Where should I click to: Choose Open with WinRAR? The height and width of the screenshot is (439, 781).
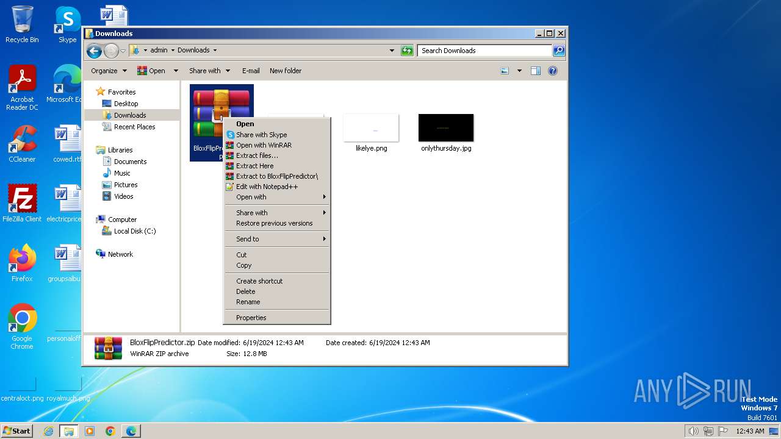277,145
